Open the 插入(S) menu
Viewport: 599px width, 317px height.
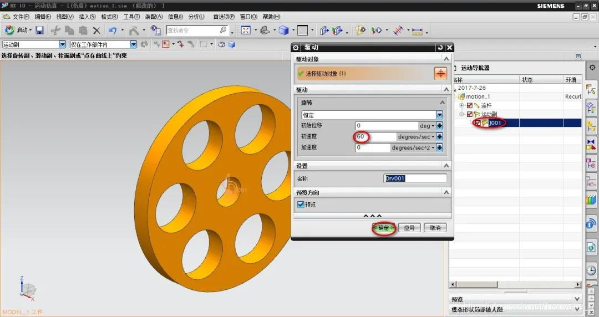[88, 17]
